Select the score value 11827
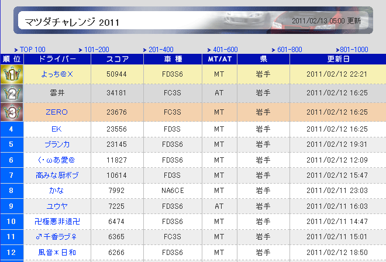 tap(116, 160)
